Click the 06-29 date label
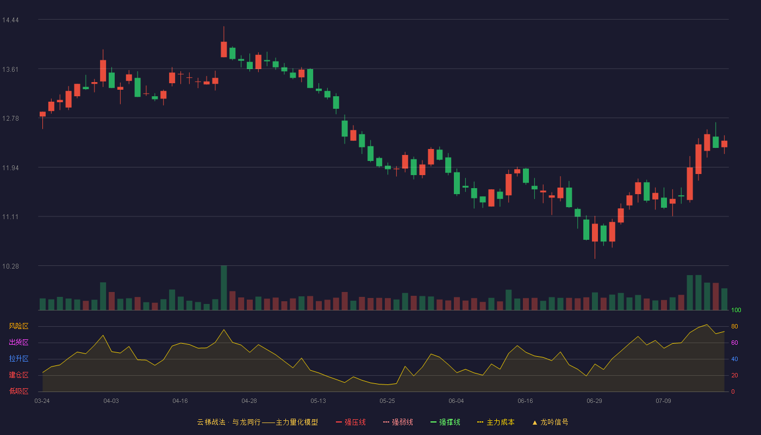 [594, 401]
